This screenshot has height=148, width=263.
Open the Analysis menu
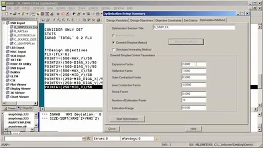point(93,8)
